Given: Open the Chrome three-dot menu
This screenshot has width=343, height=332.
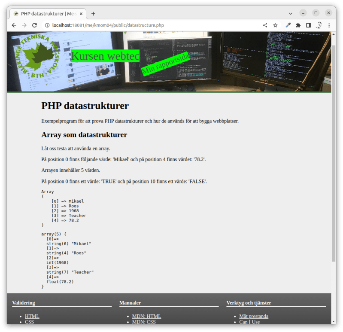Looking at the screenshot, I should (x=329, y=25).
